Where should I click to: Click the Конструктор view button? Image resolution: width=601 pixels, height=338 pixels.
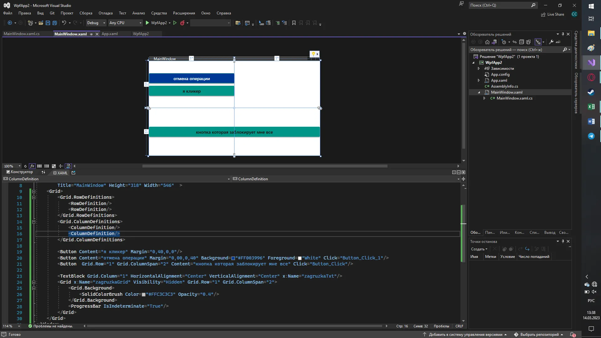pos(20,172)
